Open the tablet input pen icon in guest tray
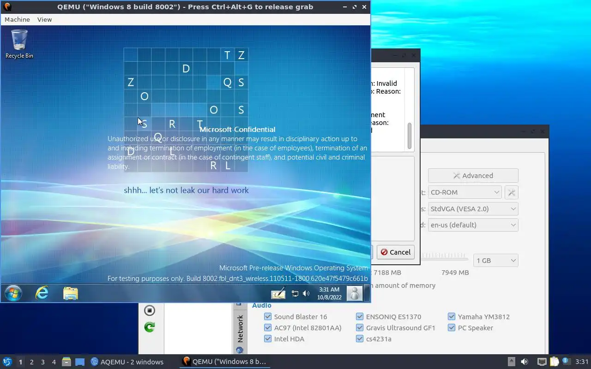591x369 pixels. click(278, 293)
